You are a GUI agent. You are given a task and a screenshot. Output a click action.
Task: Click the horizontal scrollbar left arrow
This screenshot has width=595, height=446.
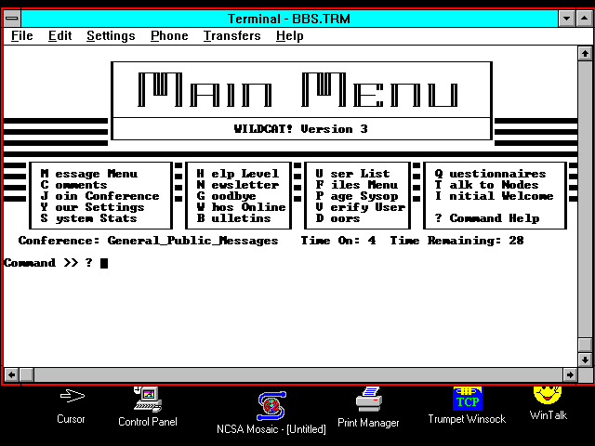point(11,374)
